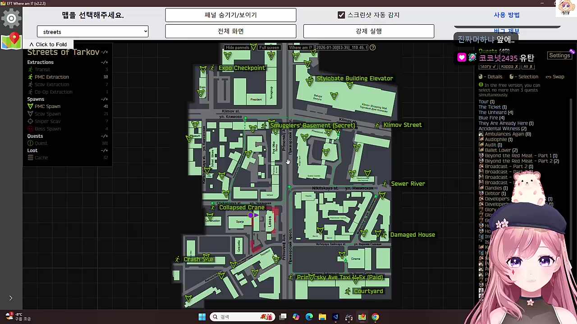Collapse the legend via Click to Fold
This screenshot has height=324, width=577.
(x=48, y=45)
